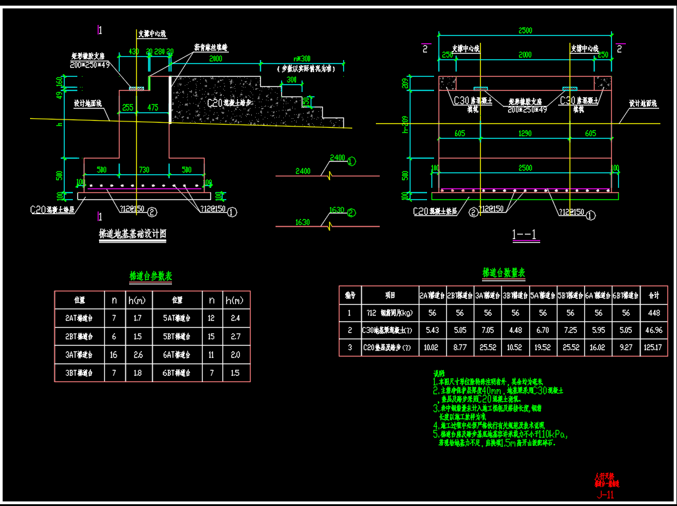Select the 合计 column header
677x506 pixels.
[653, 295]
